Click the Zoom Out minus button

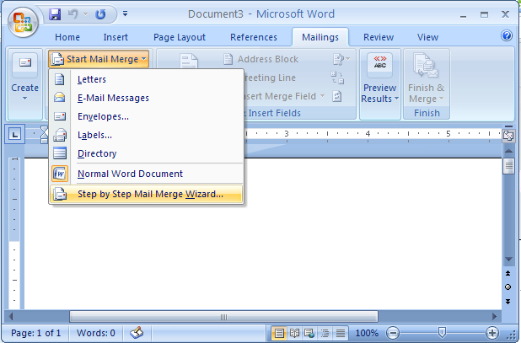(391, 333)
